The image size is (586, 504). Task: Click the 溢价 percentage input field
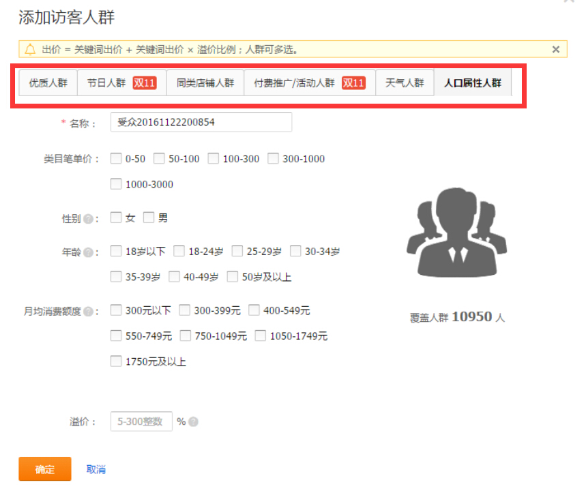coord(141,421)
